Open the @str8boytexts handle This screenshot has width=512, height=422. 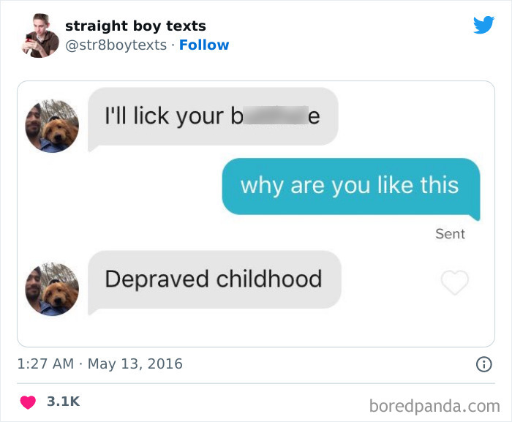pos(116,45)
